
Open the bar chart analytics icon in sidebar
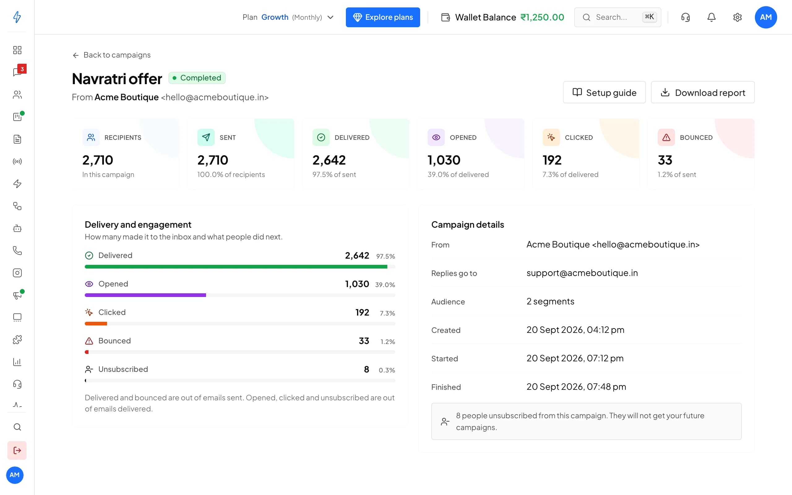tap(17, 362)
